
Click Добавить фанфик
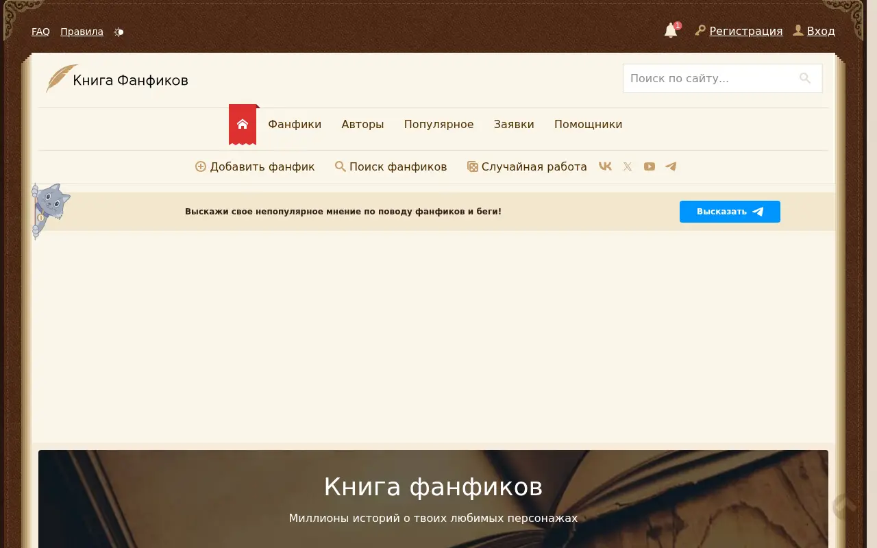255,166
